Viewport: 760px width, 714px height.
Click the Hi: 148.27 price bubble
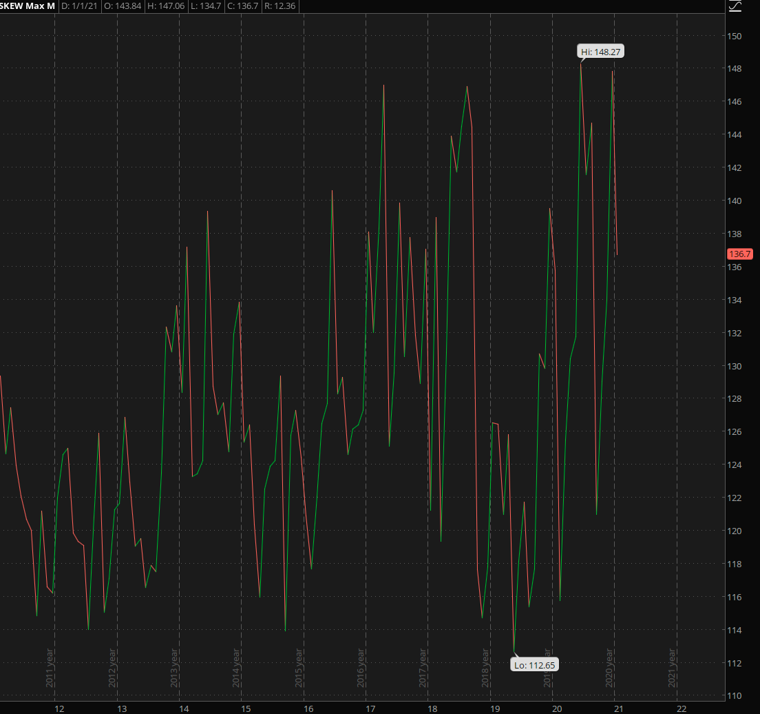coord(602,52)
